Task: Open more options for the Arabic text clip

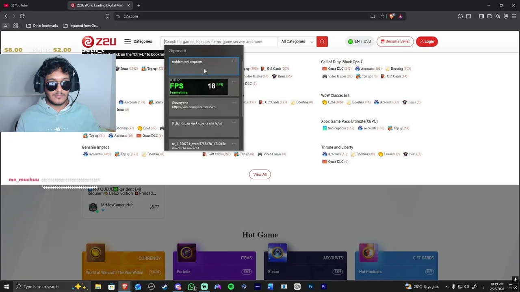Action: coord(234,123)
